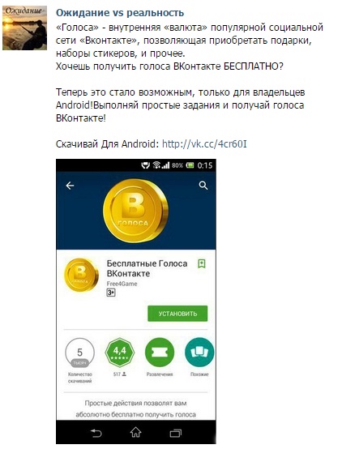
Task: Tap the battery indicator in status bar
Action: pyautogui.click(x=190, y=165)
